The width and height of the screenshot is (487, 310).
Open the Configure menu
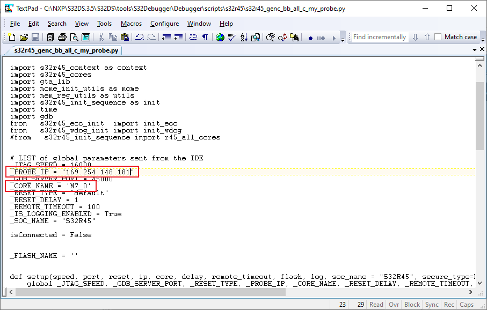(165, 24)
